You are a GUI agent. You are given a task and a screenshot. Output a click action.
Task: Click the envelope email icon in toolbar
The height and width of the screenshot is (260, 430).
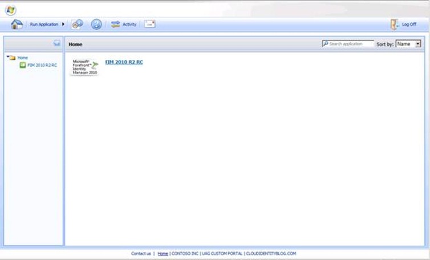(x=150, y=24)
